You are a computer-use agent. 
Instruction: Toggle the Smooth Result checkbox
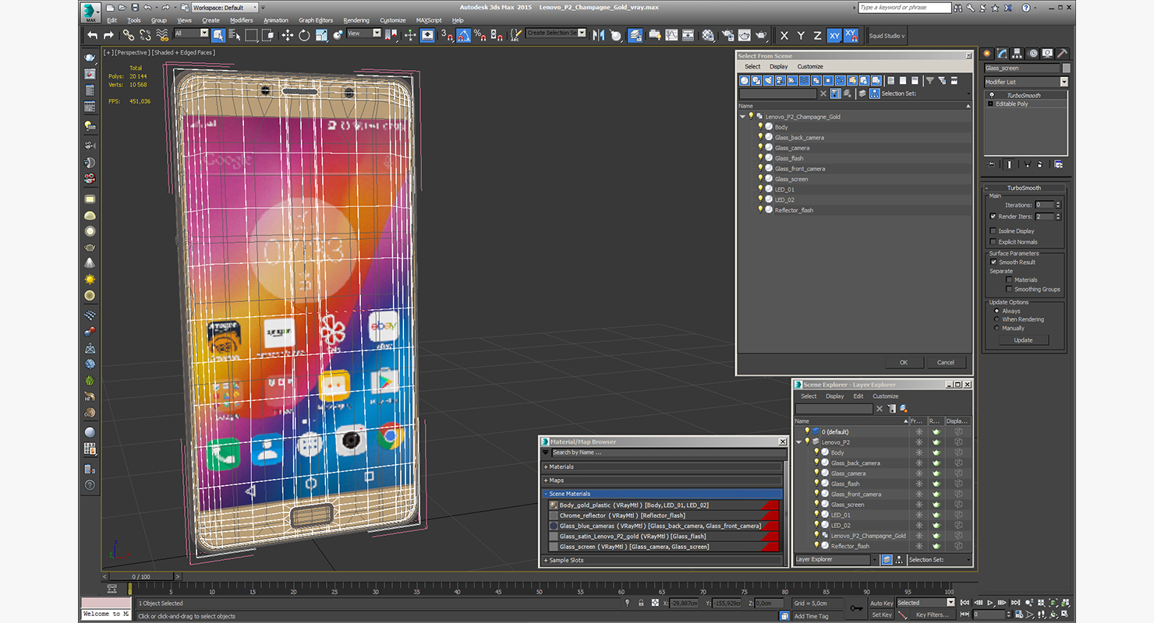tap(993, 262)
